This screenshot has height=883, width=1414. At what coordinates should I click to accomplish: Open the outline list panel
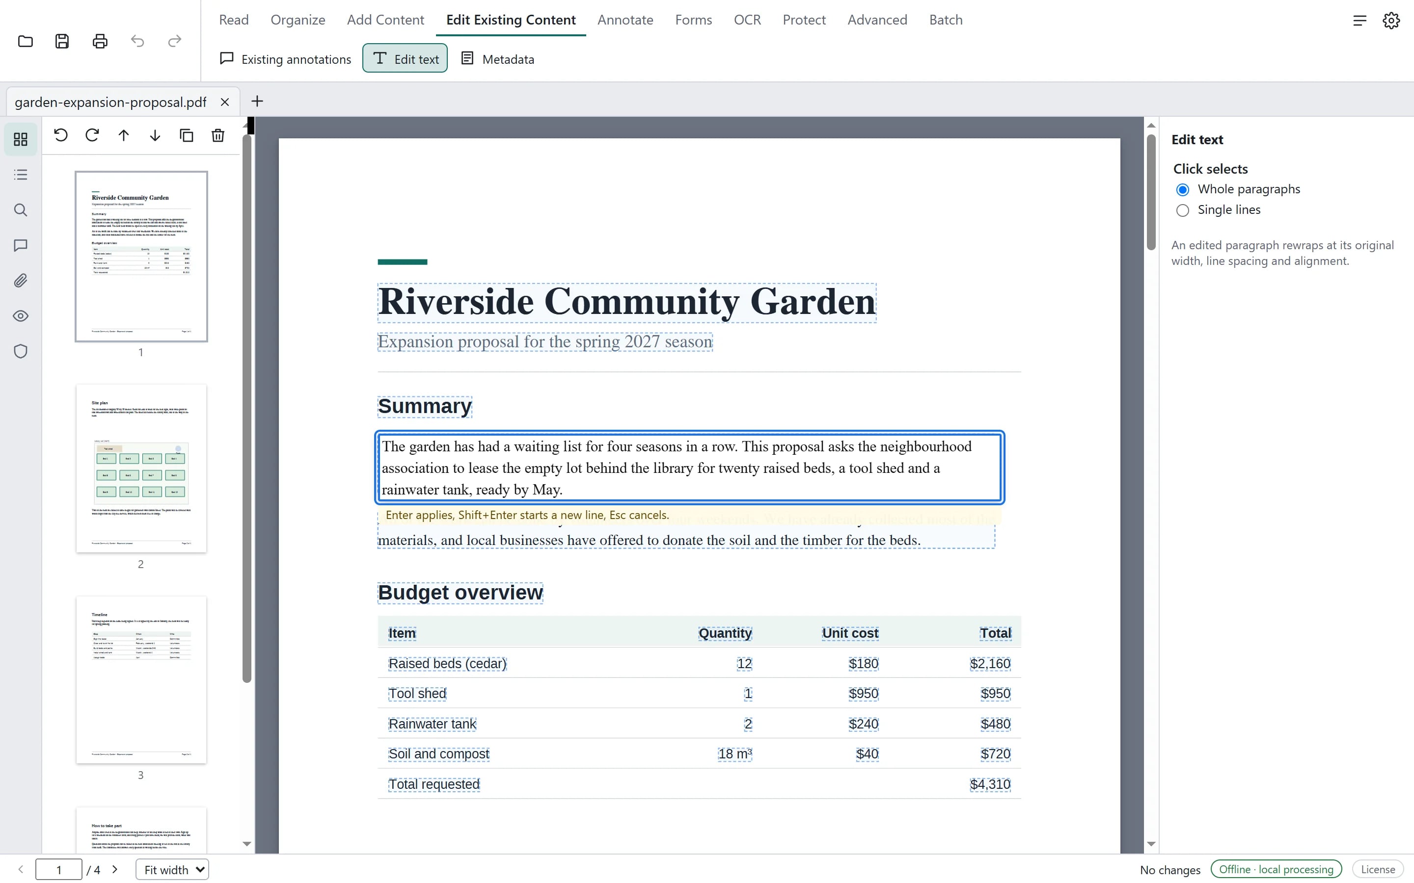click(21, 175)
